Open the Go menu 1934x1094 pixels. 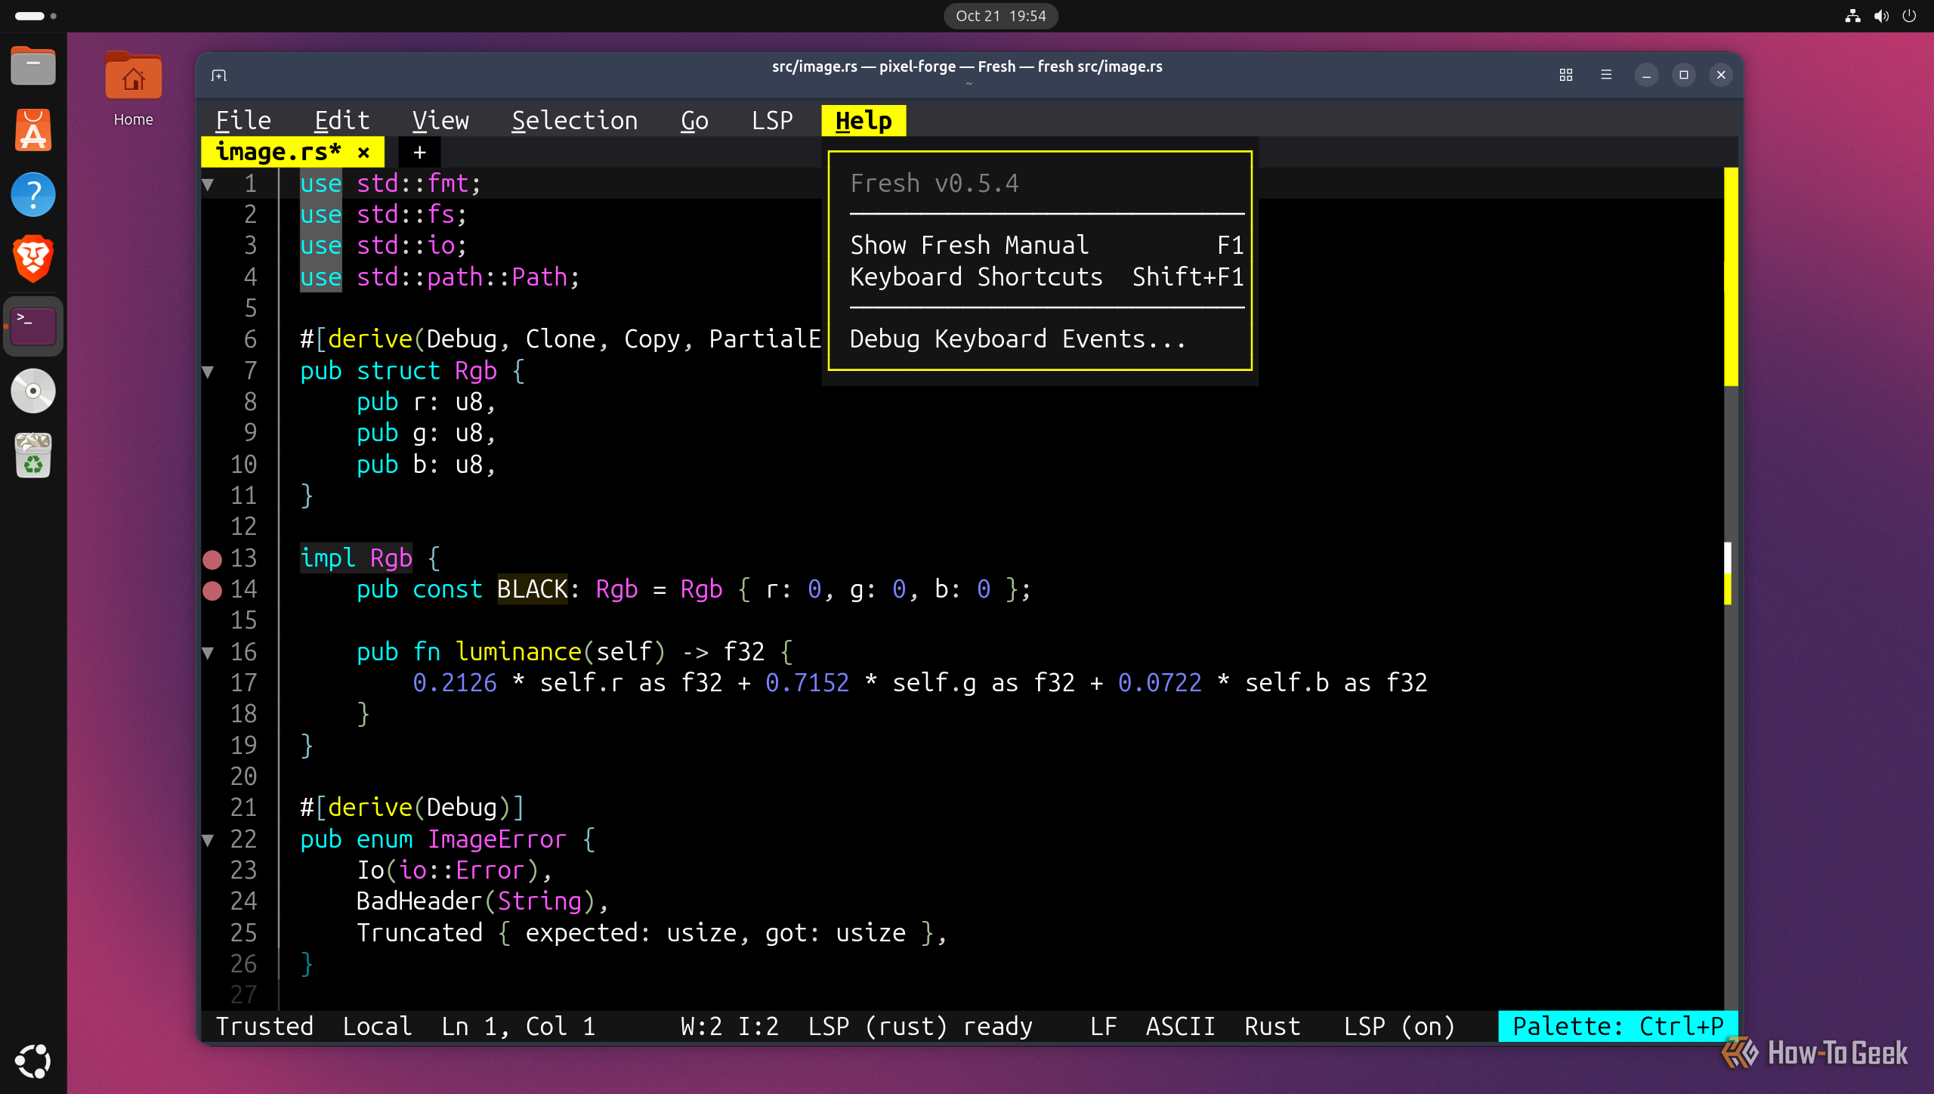click(x=694, y=121)
